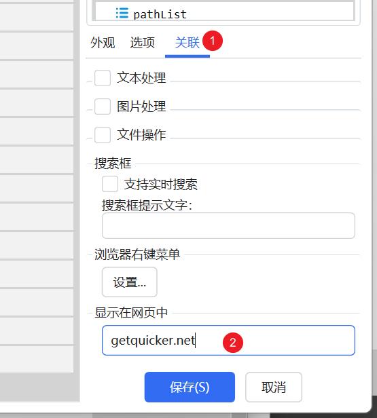Click the 显示在网页中 section label
This screenshot has width=377, height=418.
[131, 312]
